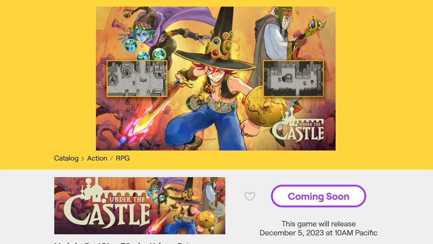Screen dimensions: 433x244
Task: Click the chevron after Catalog
Action: [x=83, y=159]
